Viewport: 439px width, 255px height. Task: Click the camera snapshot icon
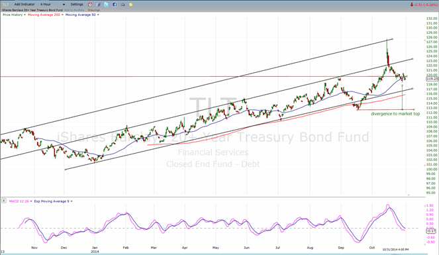pyautogui.click(x=122, y=5)
